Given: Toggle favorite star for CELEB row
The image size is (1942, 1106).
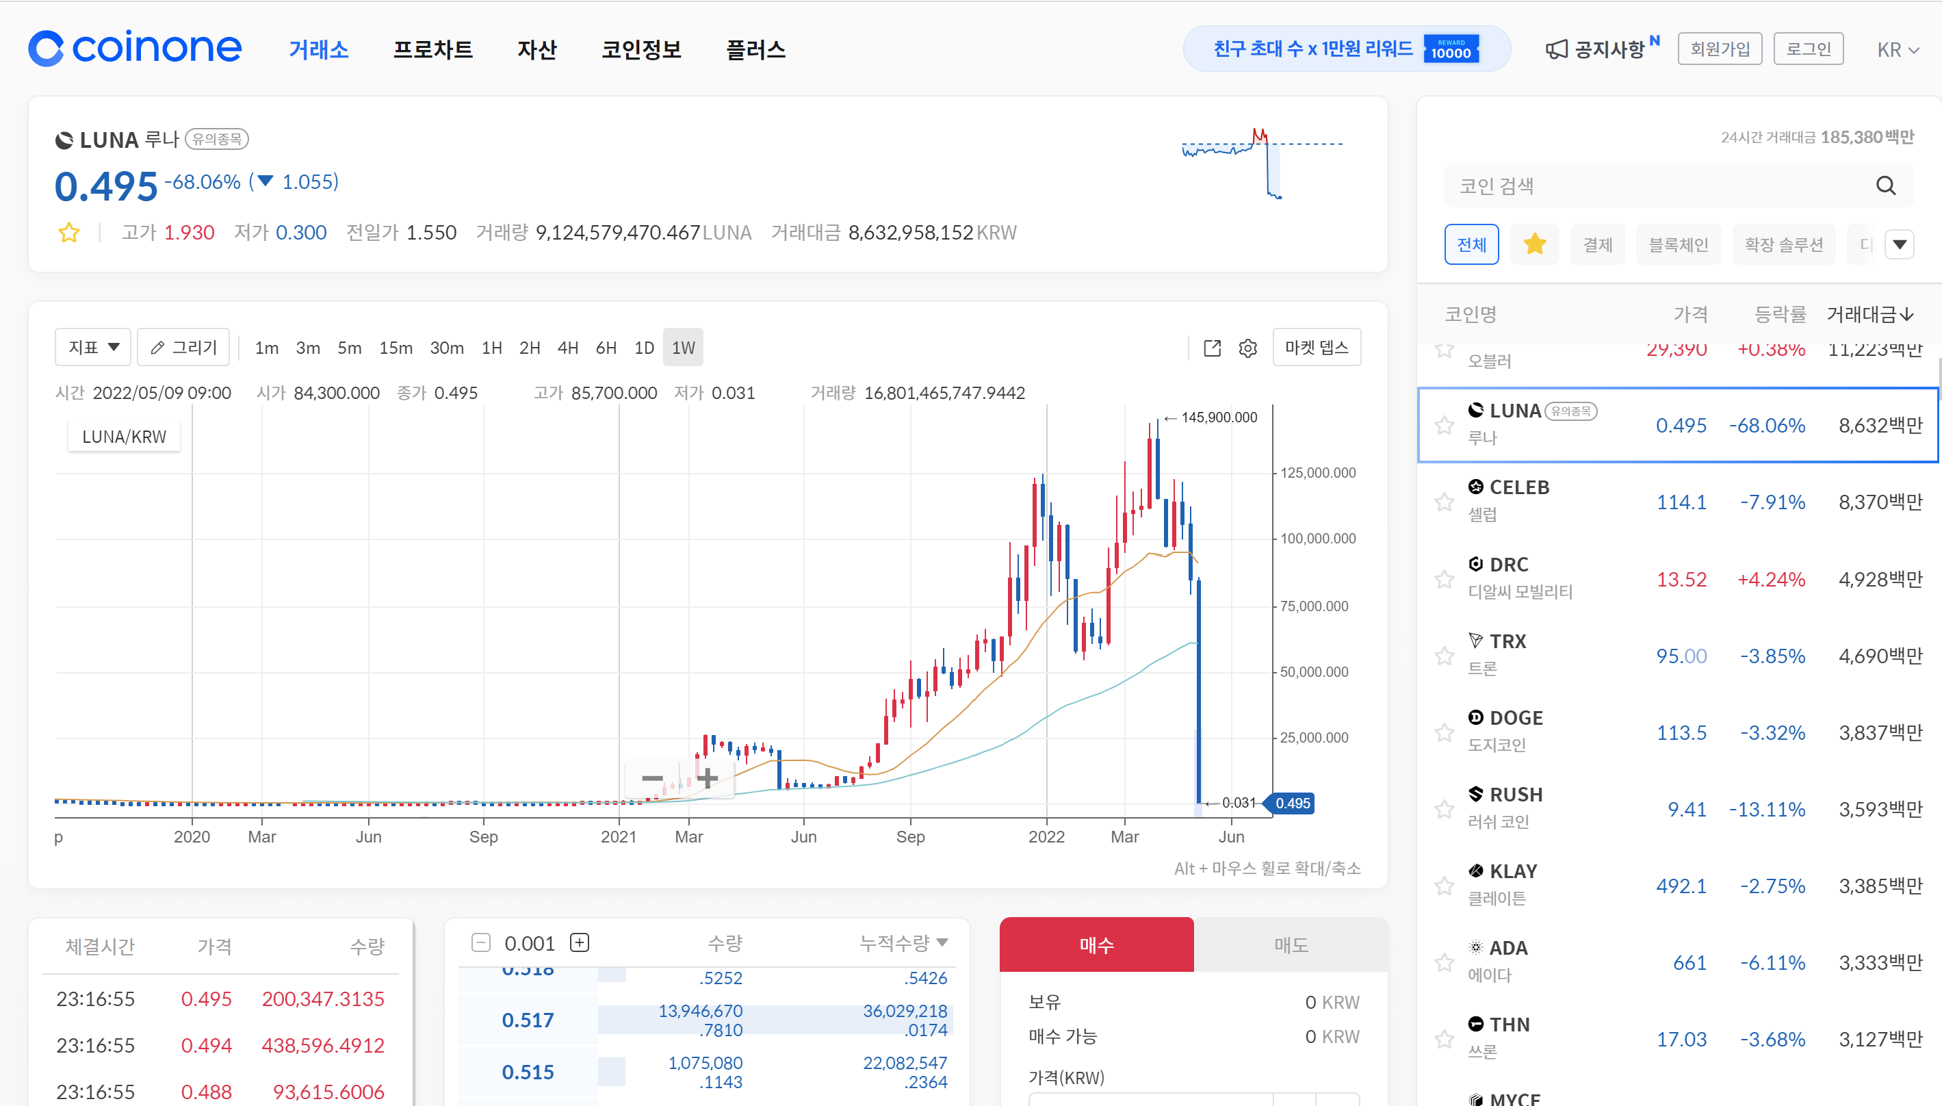Looking at the screenshot, I should (1444, 502).
